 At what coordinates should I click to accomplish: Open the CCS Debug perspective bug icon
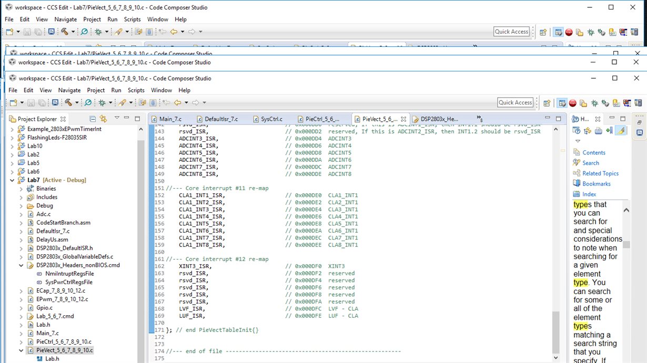(x=594, y=103)
